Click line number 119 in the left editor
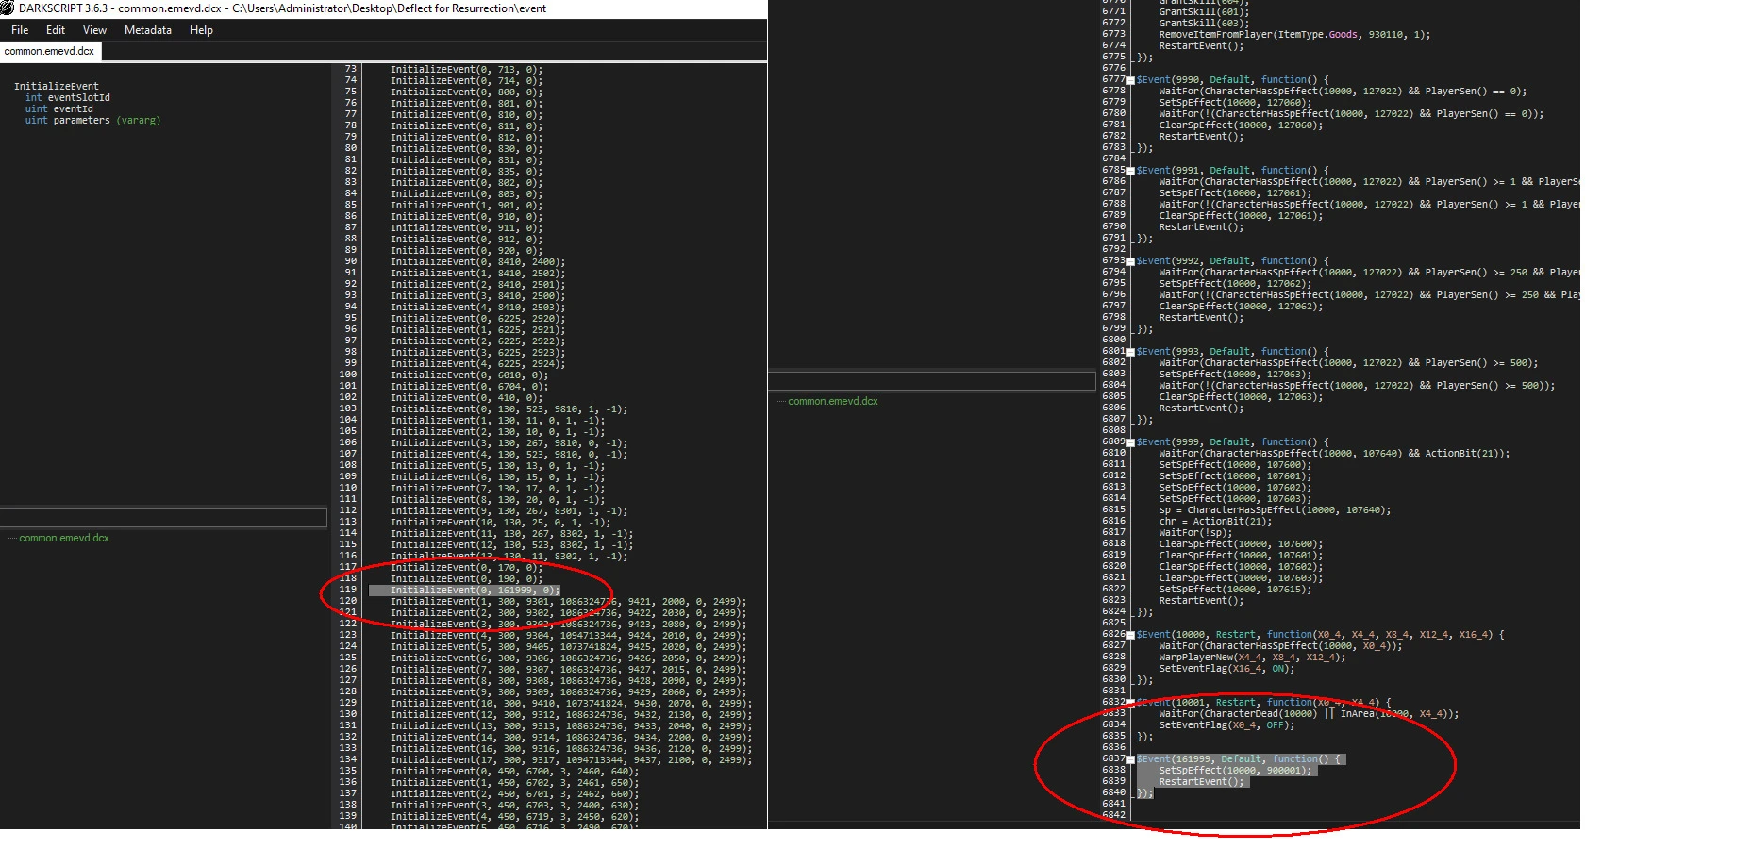This screenshot has width=1752, height=866. (348, 590)
